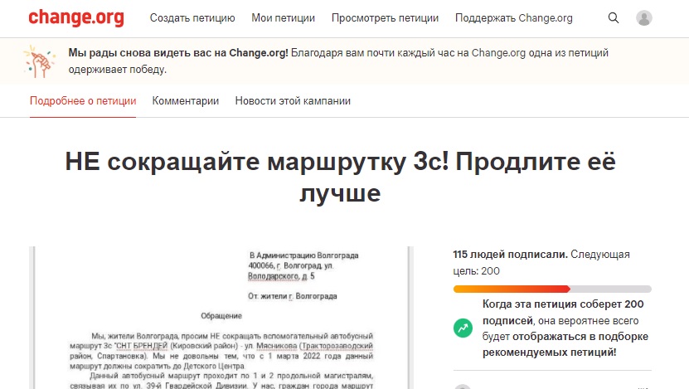
Task: Open the Комментарии tab
Action: pyautogui.click(x=186, y=101)
